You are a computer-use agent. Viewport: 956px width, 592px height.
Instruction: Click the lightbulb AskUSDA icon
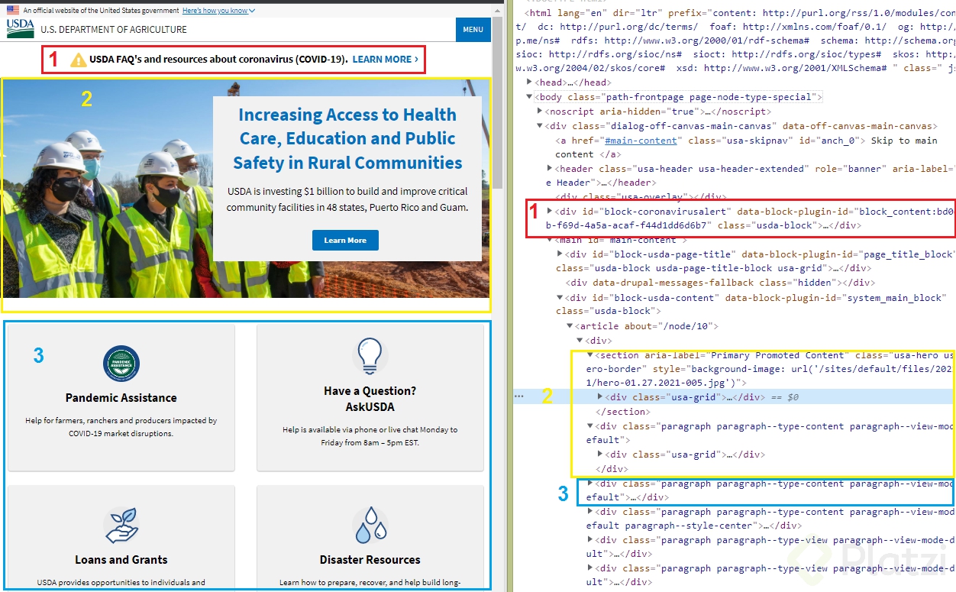(370, 356)
